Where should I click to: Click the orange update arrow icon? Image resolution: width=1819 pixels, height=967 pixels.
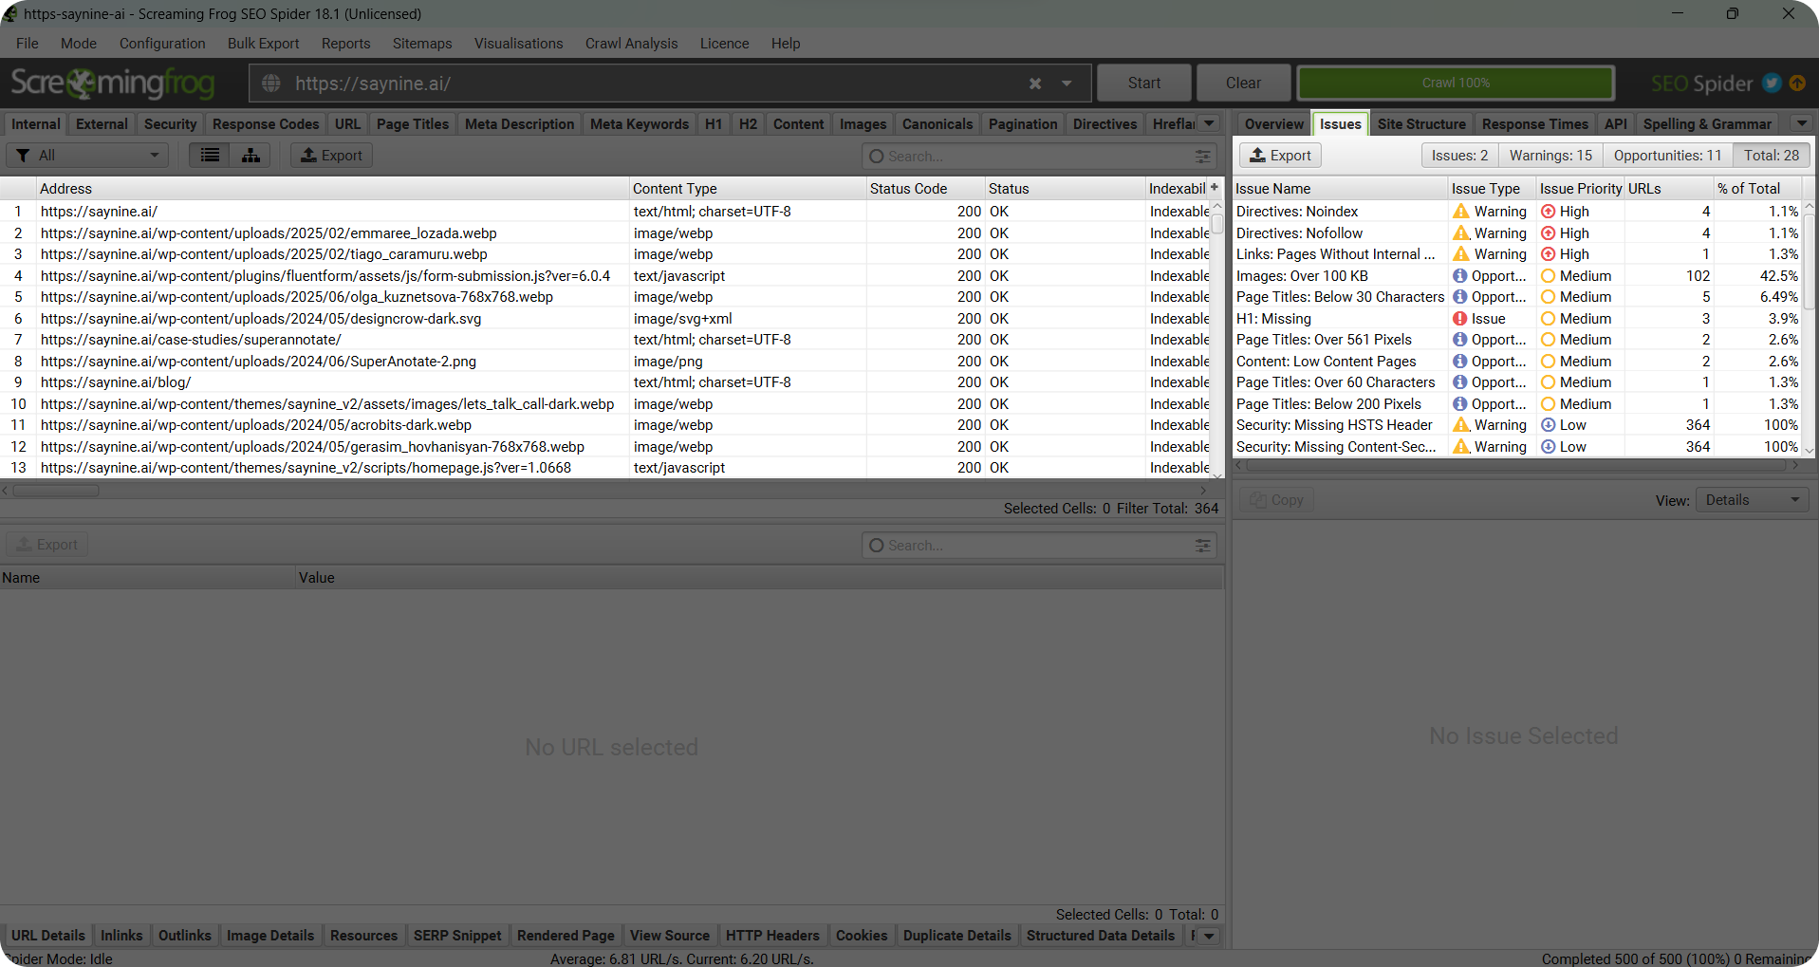pyautogui.click(x=1797, y=83)
